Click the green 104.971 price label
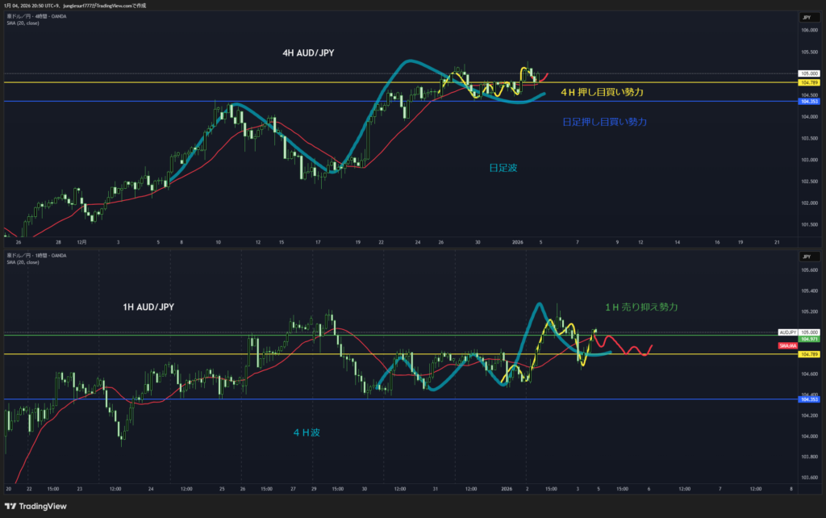This screenshot has width=826, height=518. (808, 340)
